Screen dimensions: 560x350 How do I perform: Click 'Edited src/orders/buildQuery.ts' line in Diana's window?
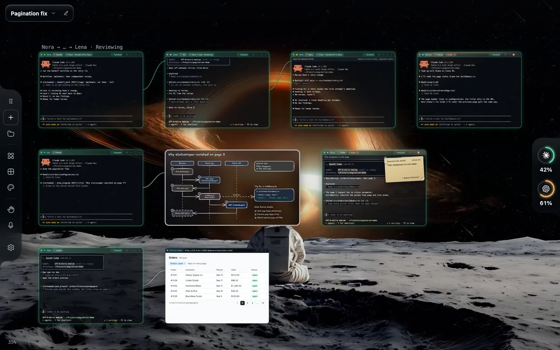(347, 201)
